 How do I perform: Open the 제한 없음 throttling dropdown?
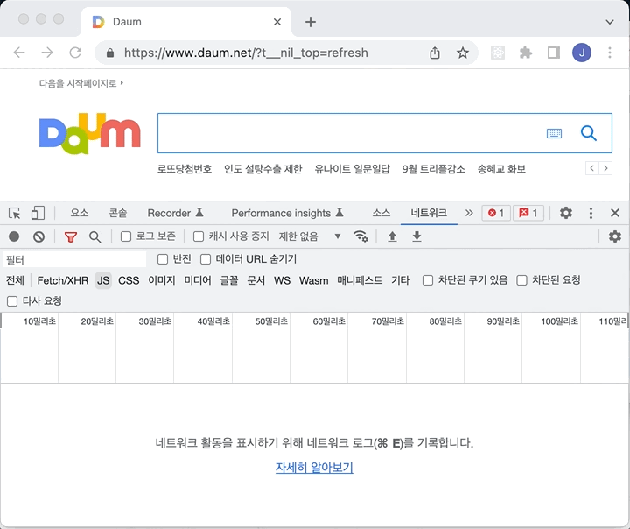pyautogui.click(x=310, y=236)
